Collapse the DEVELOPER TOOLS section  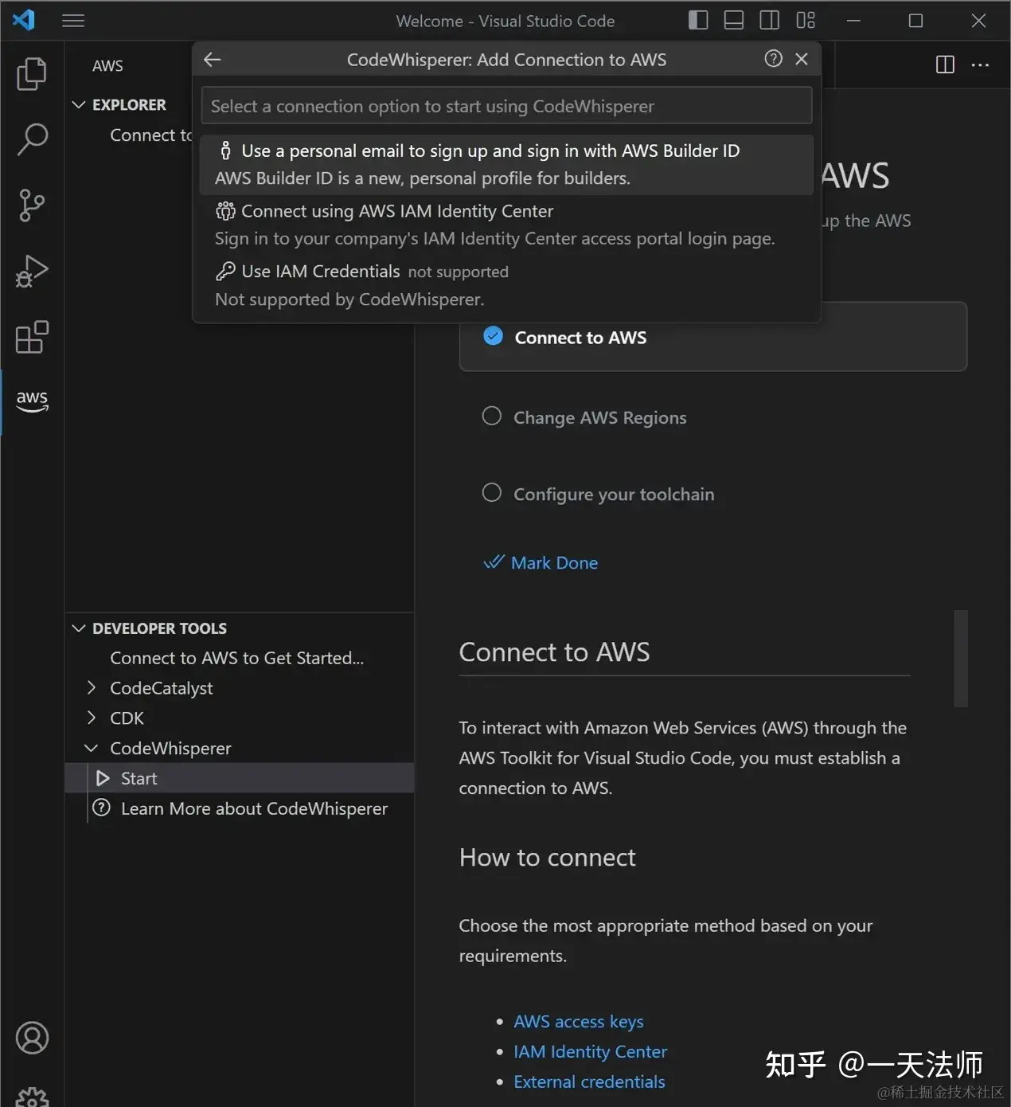coord(79,628)
